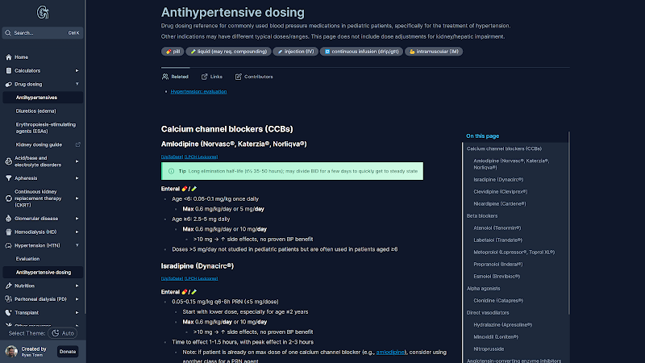Image resolution: width=645 pixels, height=363 pixels.
Task: Click the Transplant icon
Action: (x=9, y=313)
